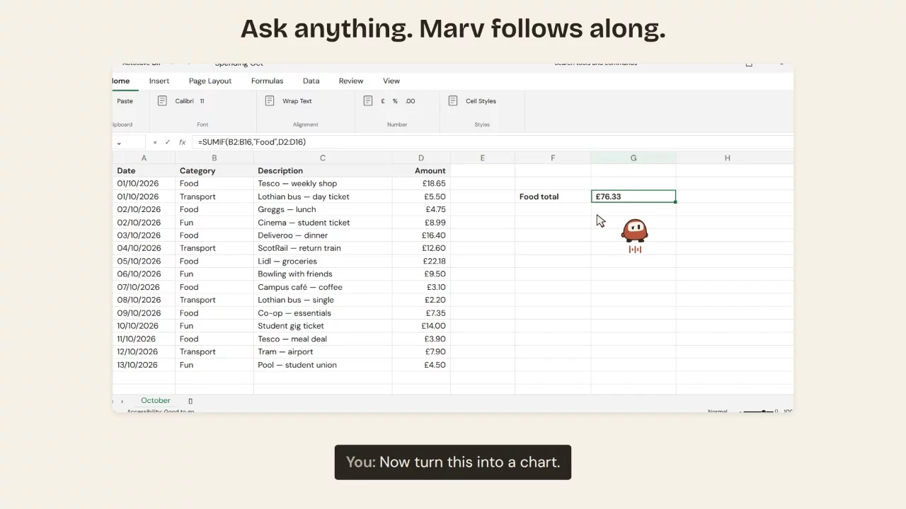Click the "Pool — student union" cell
The width and height of the screenshot is (906, 509).
point(323,365)
